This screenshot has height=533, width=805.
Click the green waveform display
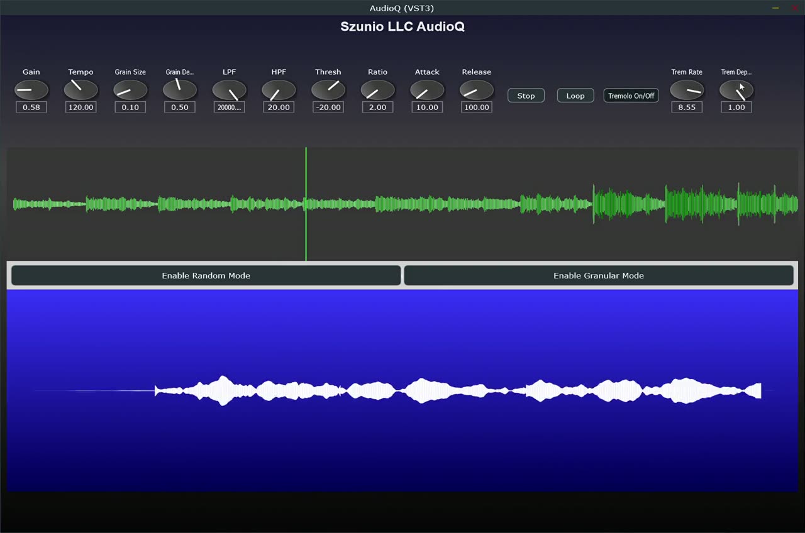402,204
